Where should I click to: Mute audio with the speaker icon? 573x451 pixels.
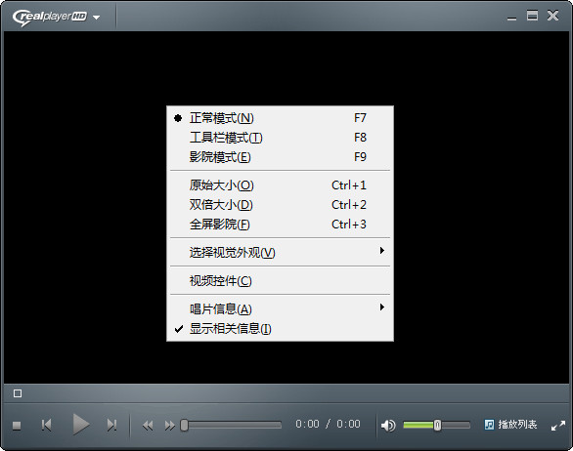coord(388,425)
